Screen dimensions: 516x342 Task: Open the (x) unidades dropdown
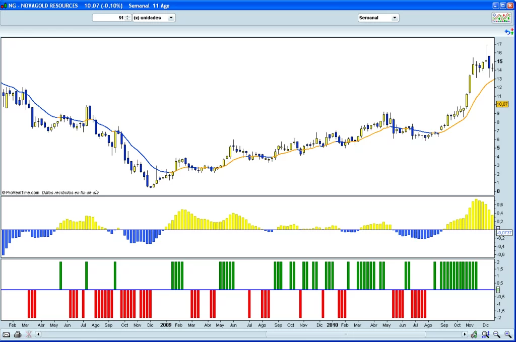(x=154, y=17)
